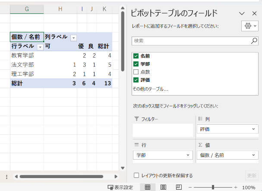Viewport: 262px width, 191px height.
Task: Click the horizontal scrollbar thumb
Action: pos(61,176)
